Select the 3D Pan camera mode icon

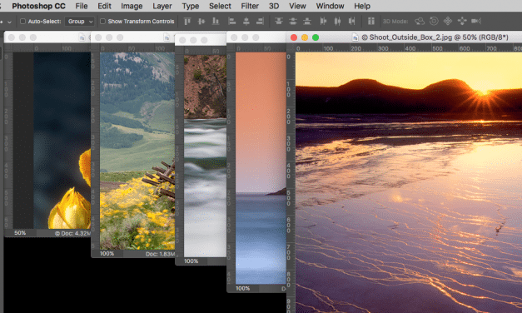(448, 22)
